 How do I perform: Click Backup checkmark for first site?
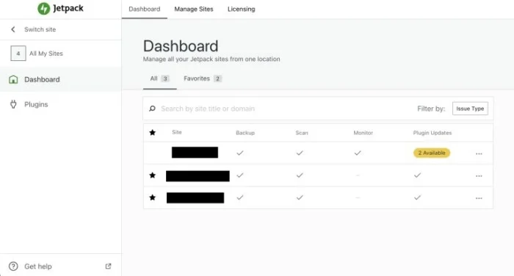tap(240, 153)
